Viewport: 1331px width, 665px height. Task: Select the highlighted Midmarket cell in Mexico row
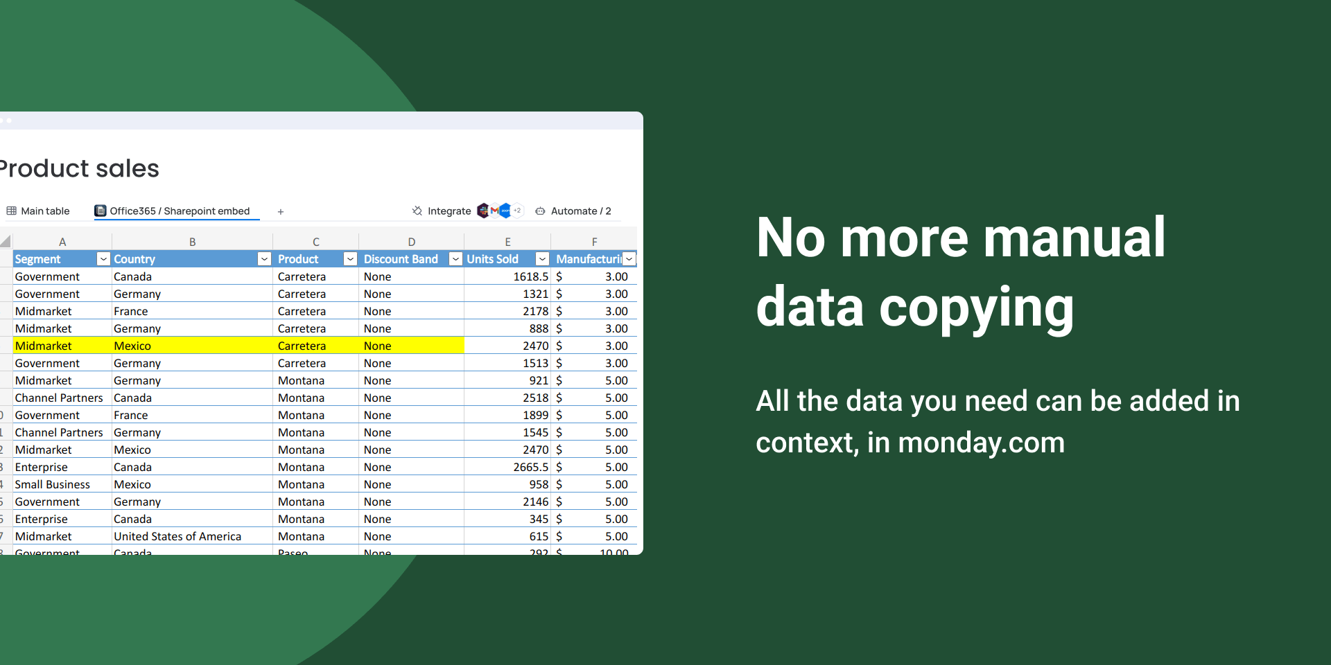[62, 346]
